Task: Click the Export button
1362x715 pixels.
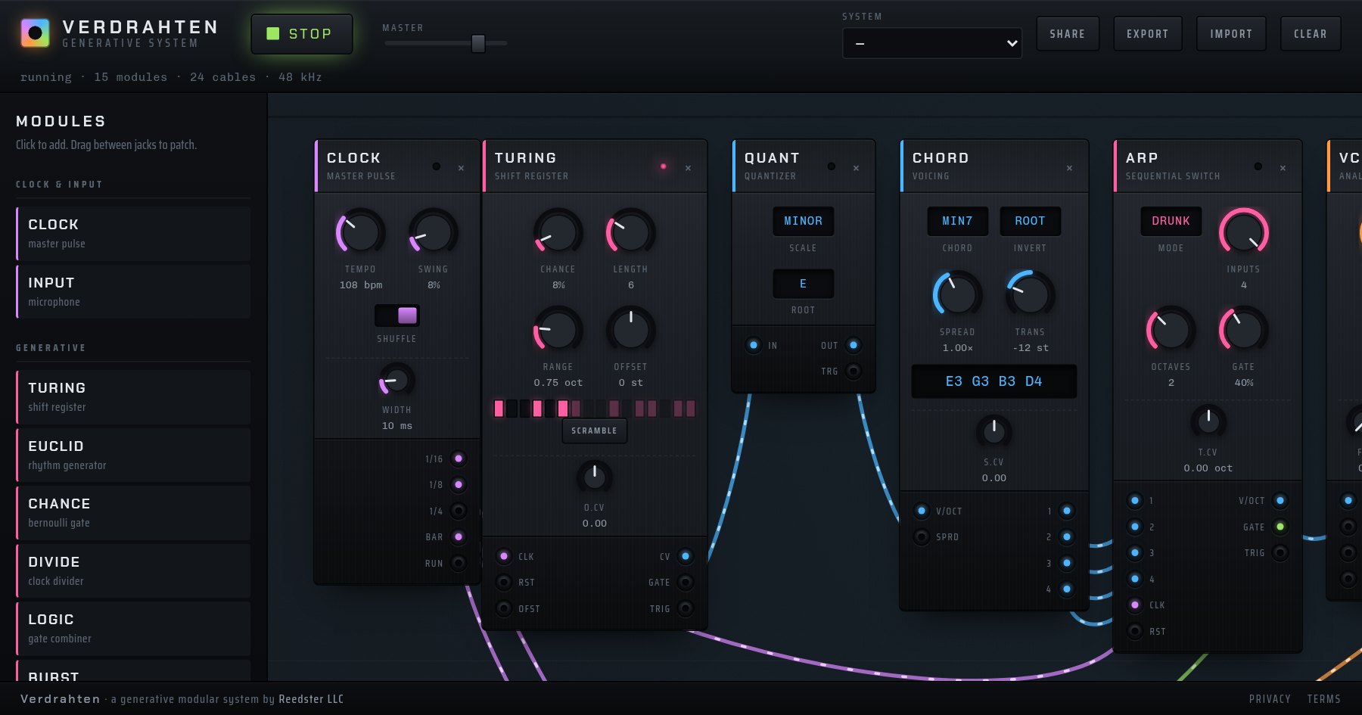Action: (1148, 34)
